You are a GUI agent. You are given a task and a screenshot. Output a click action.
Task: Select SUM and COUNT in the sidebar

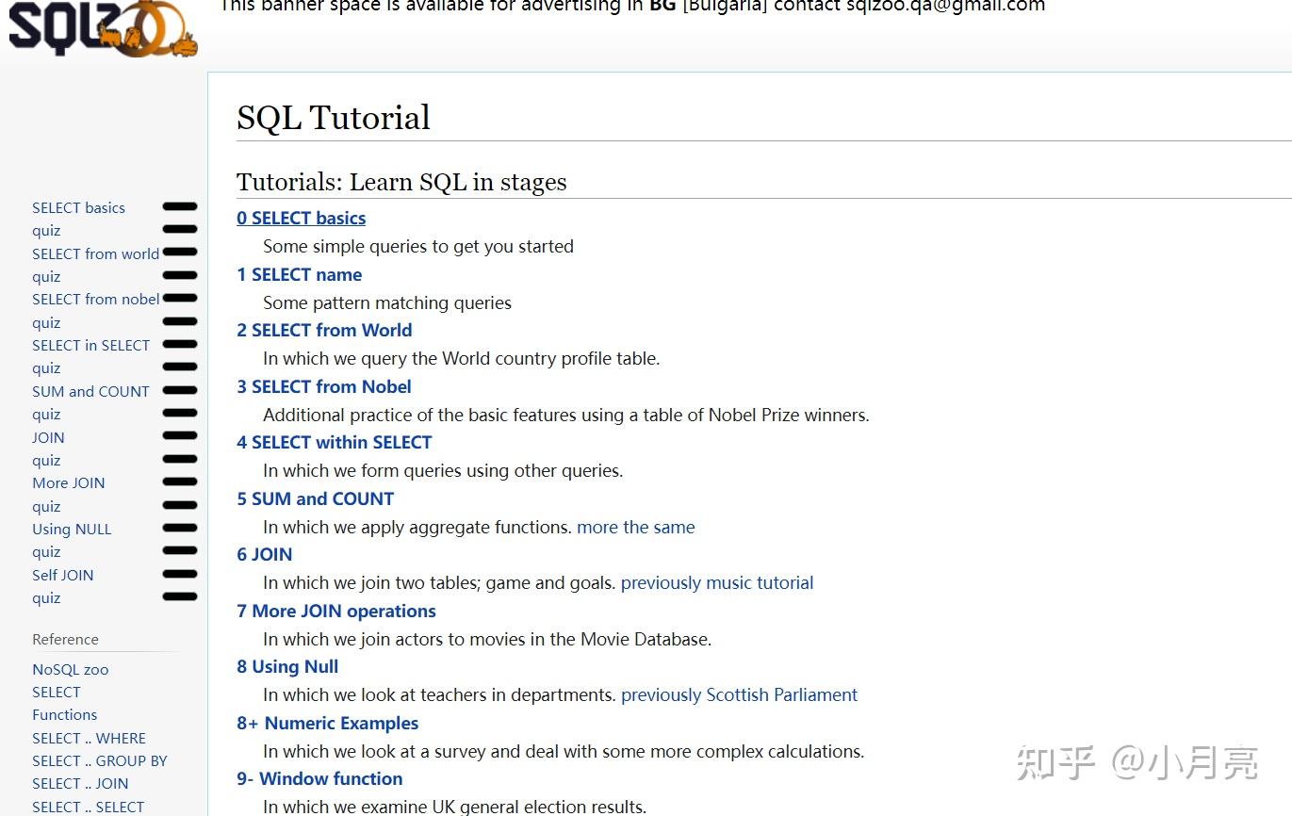[90, 391]
